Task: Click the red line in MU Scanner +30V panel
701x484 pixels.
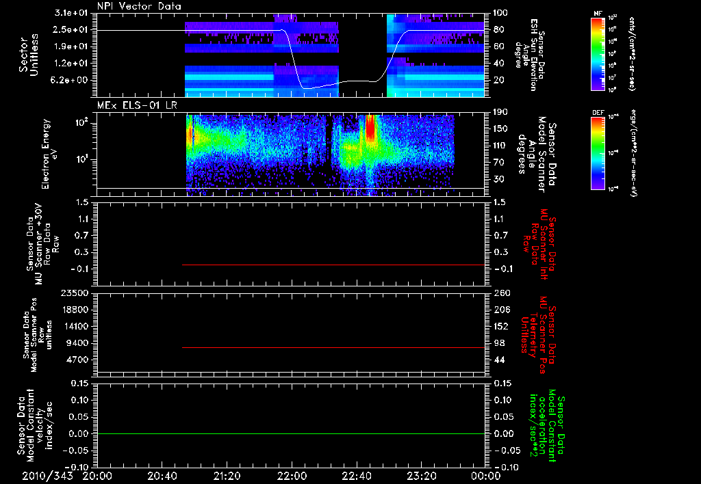Action: 333,265
